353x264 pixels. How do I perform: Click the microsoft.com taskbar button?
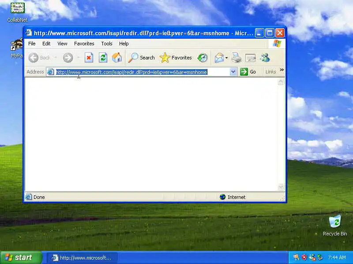point(82,258)
